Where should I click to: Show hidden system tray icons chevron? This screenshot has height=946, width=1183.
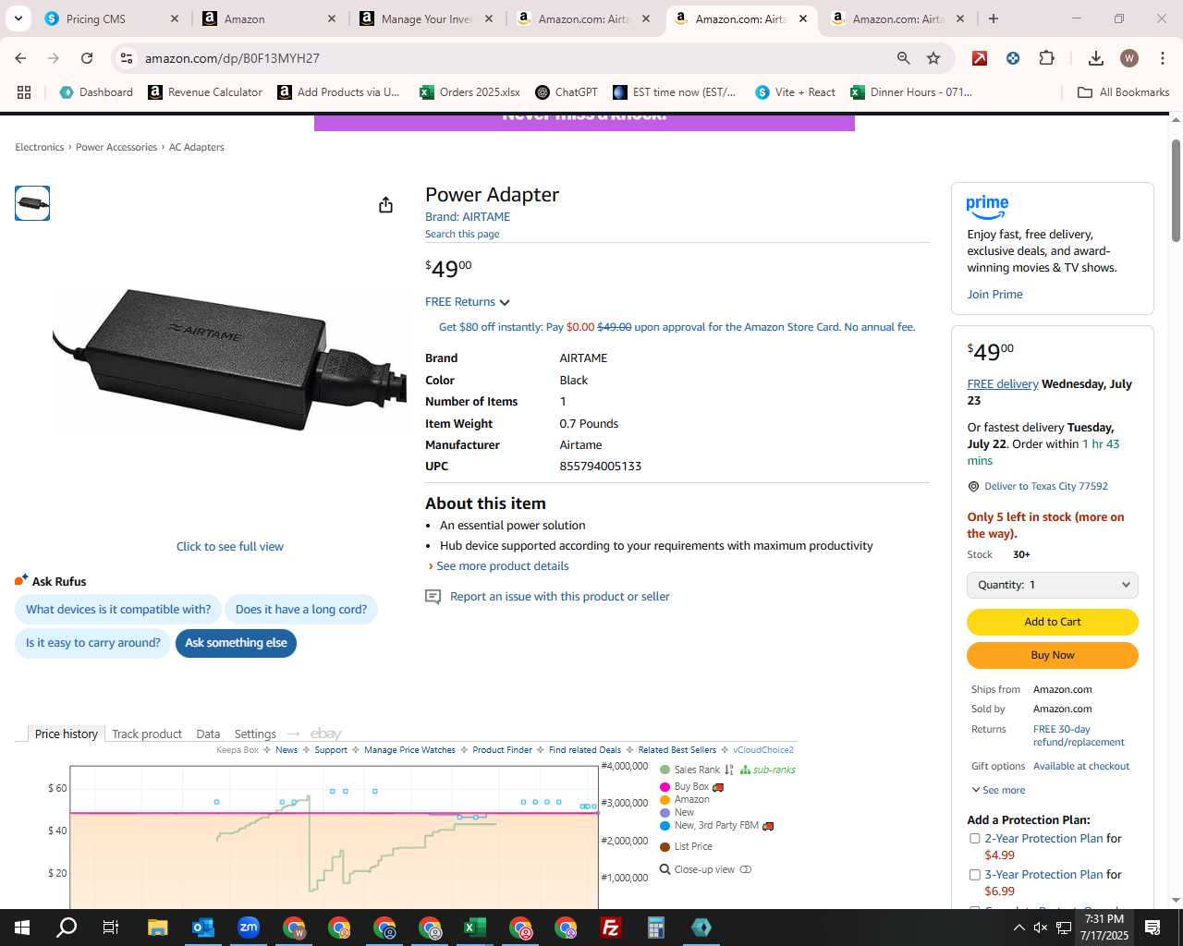tap(1018, 928)
